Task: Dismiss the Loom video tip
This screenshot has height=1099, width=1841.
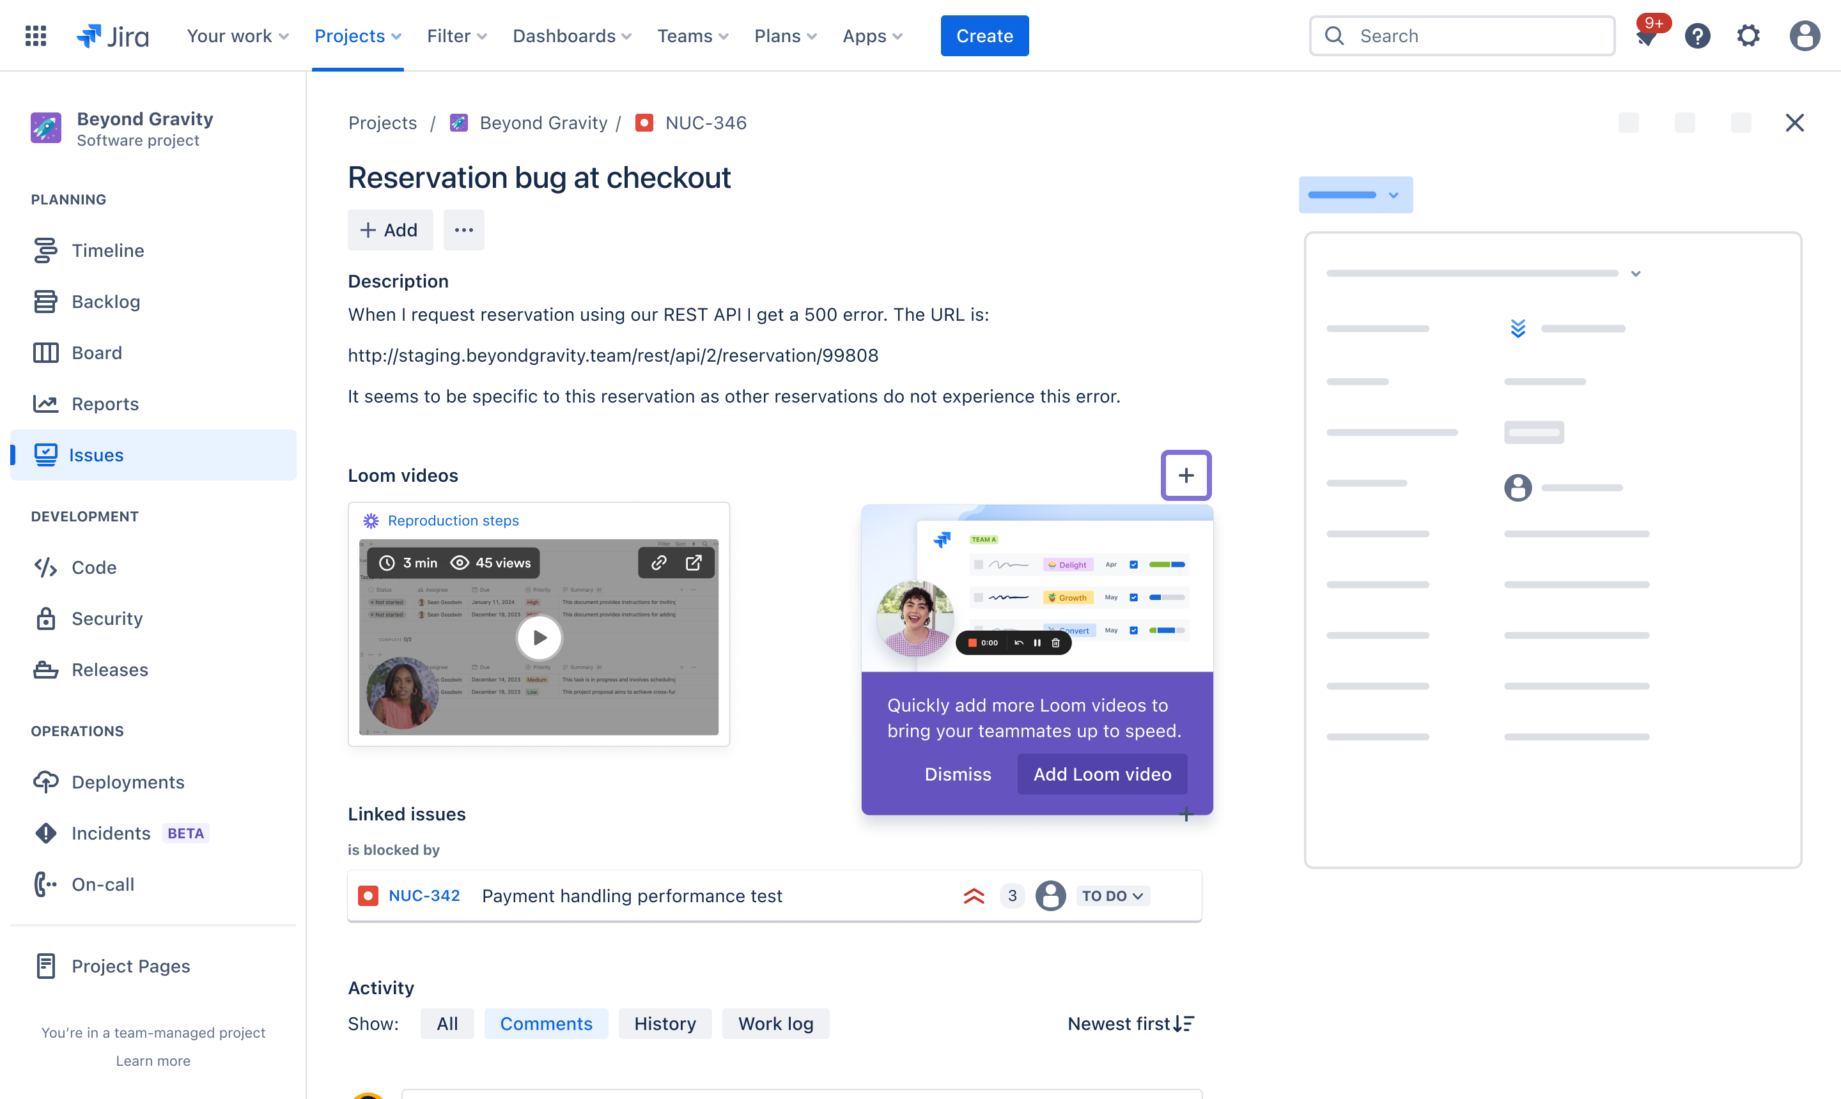Action: (957, 774)
